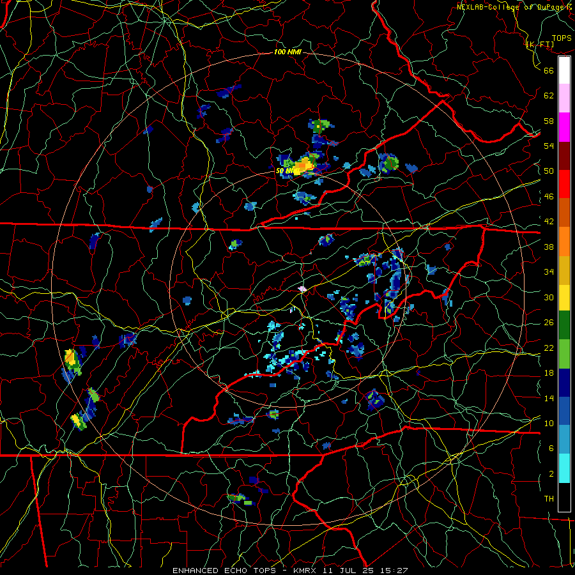This screenshot has height=575, width=575.
Task: Click the '26' legend value
Action: (549, 323)
